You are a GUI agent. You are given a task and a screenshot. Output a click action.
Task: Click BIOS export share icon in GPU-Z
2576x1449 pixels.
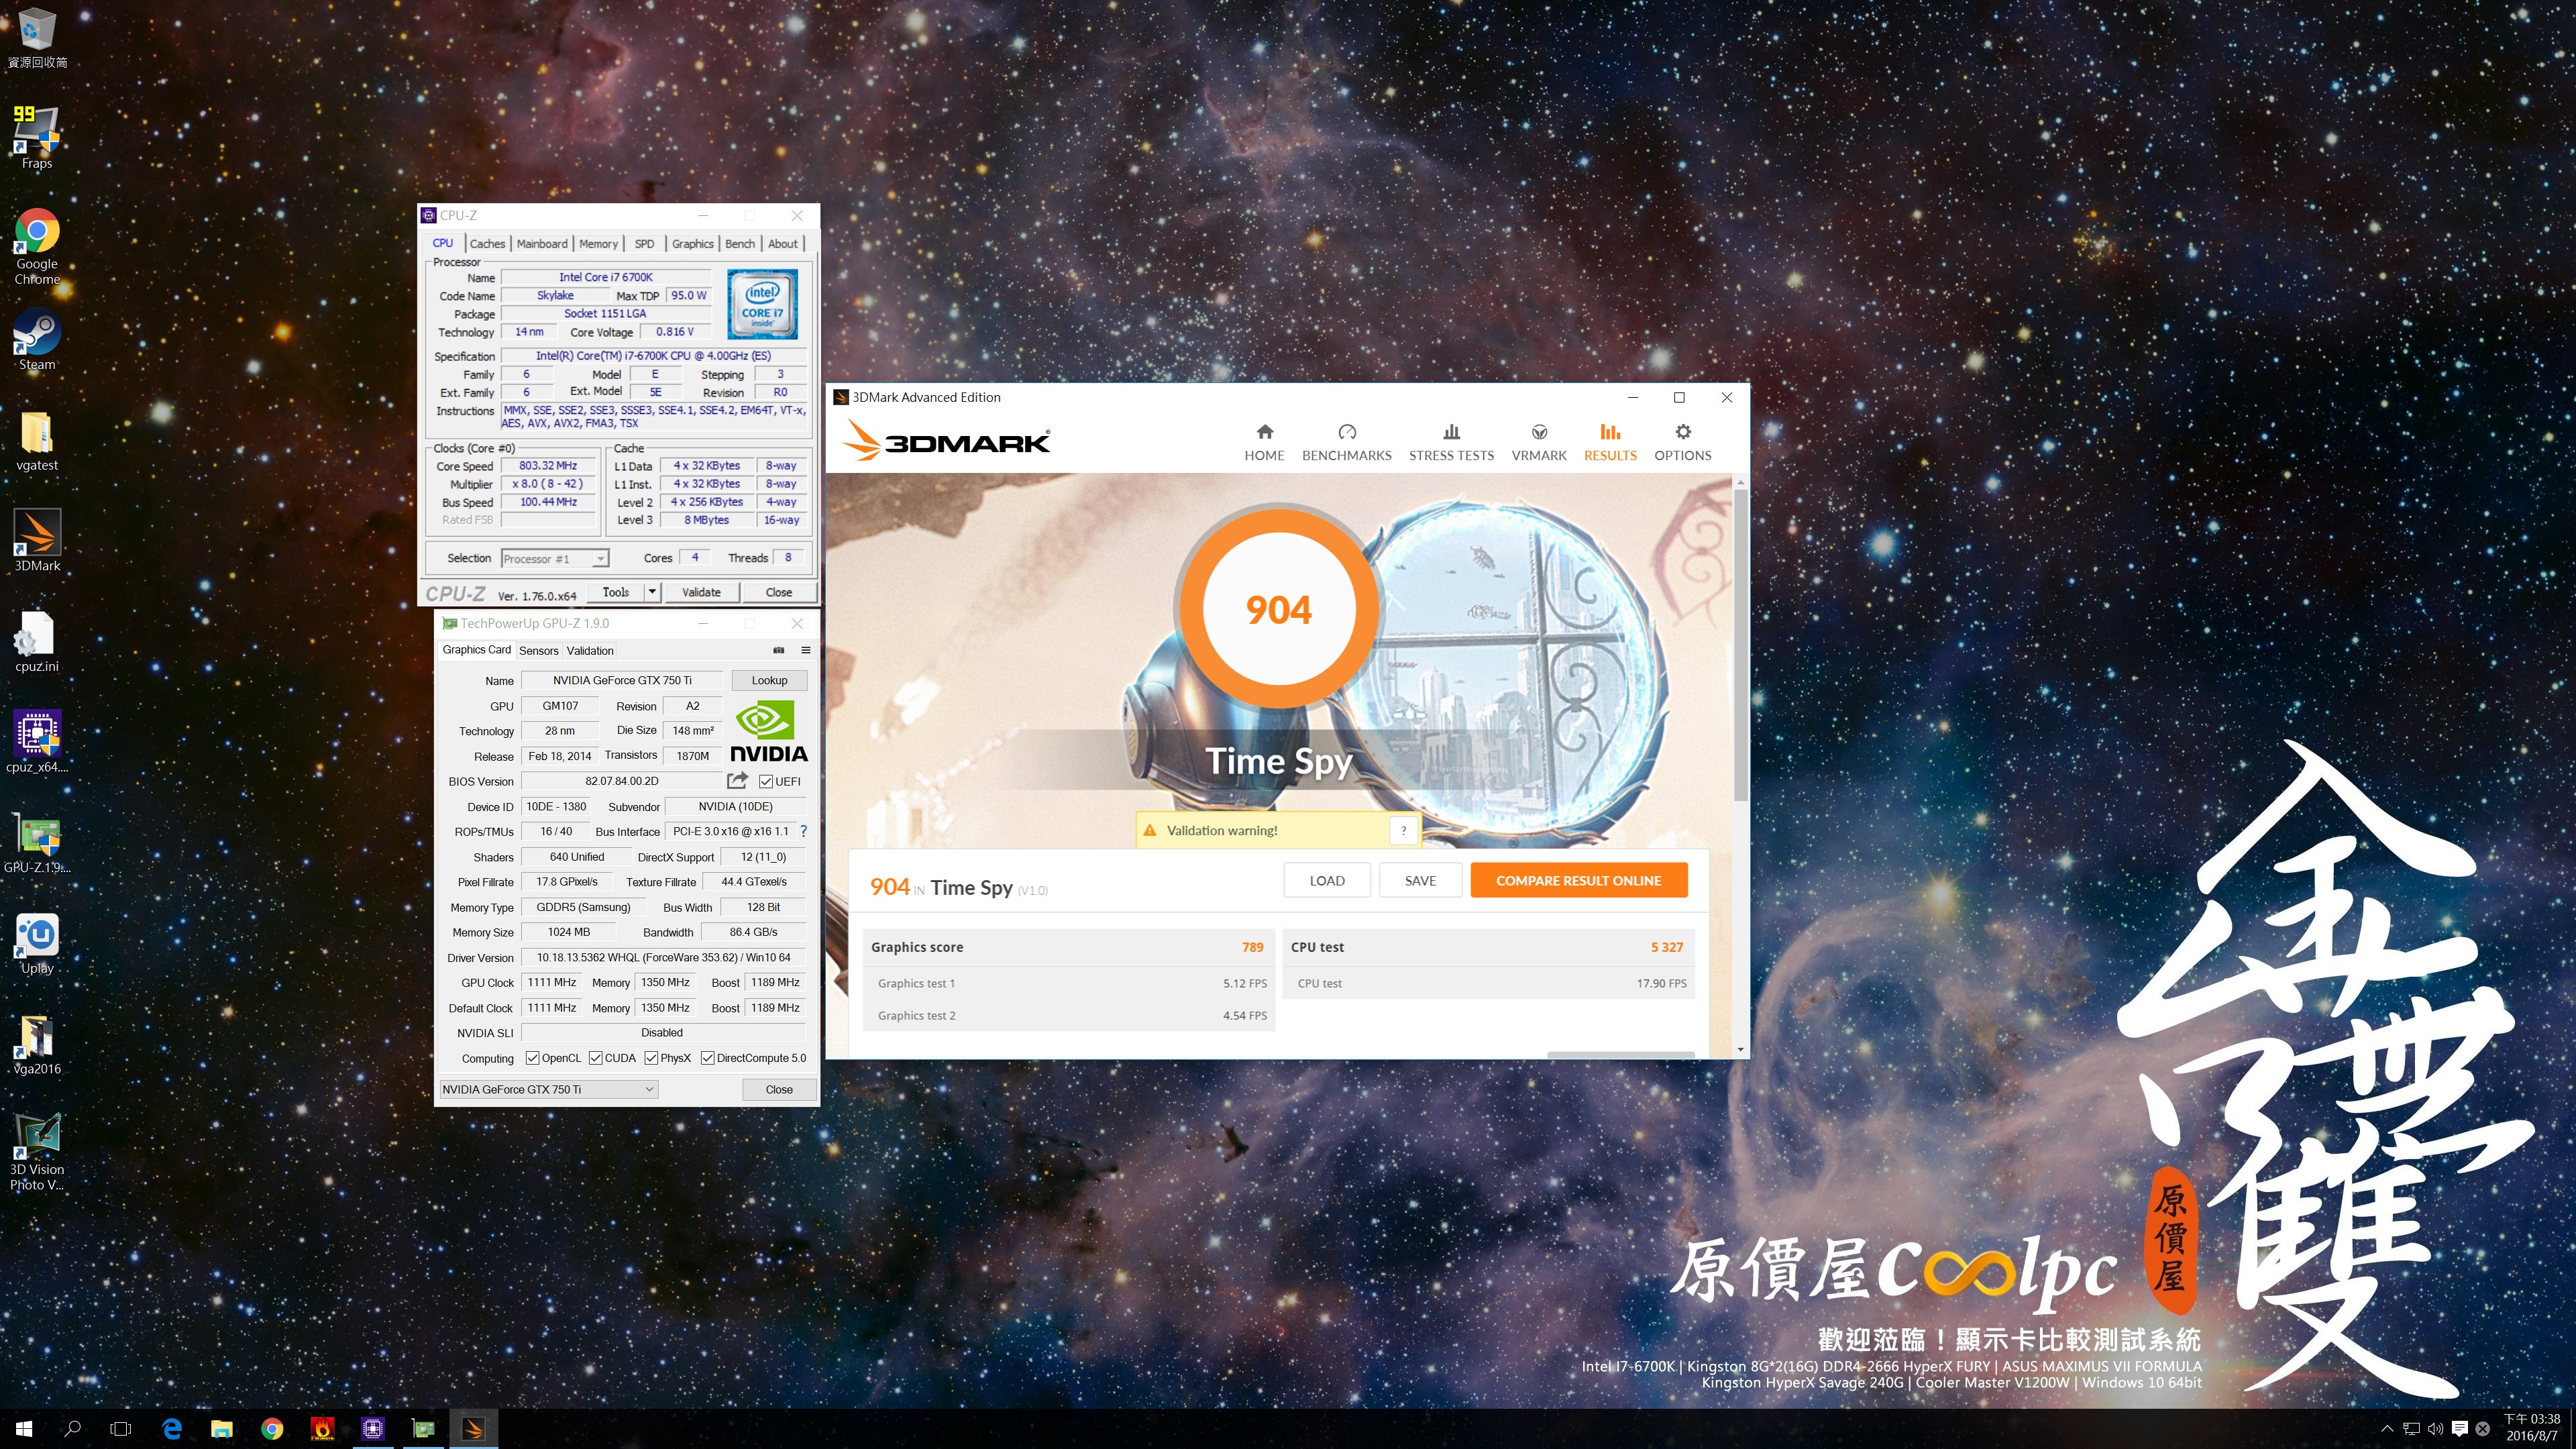coord(737,781)
